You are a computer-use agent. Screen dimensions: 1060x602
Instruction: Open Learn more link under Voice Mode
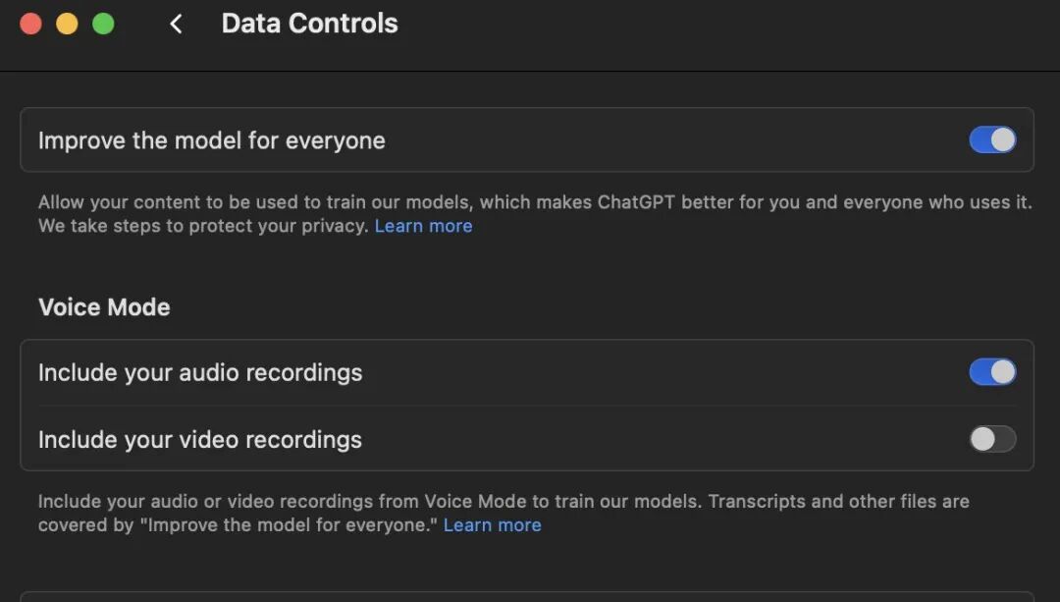(492, 524)
